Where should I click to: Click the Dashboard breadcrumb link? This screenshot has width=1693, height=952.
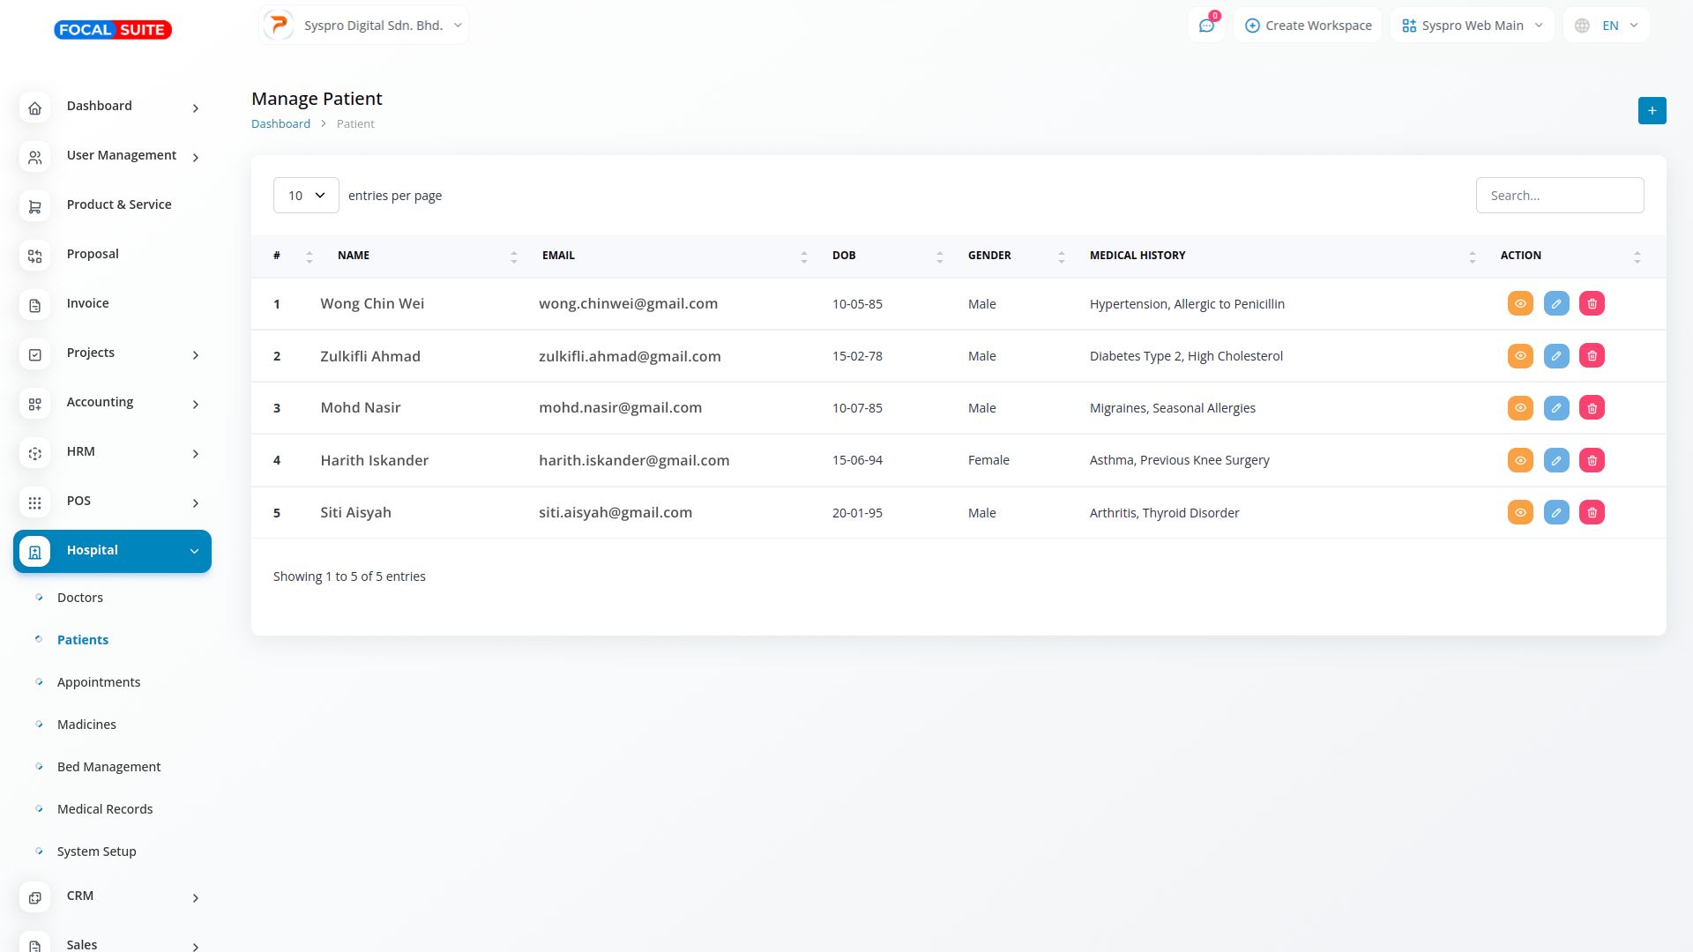click(x=280, y=124)
